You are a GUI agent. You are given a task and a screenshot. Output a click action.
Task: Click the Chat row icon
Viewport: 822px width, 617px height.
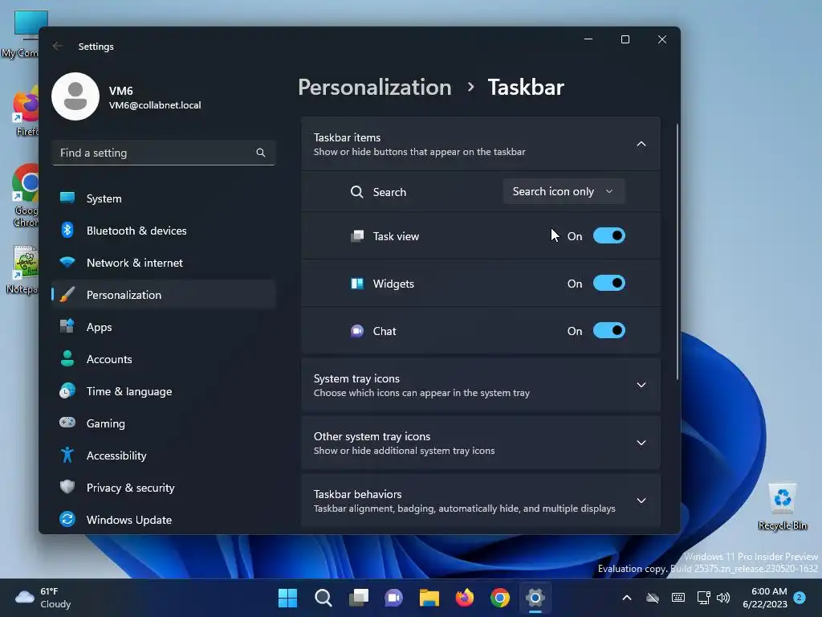[x=357, y=331]
